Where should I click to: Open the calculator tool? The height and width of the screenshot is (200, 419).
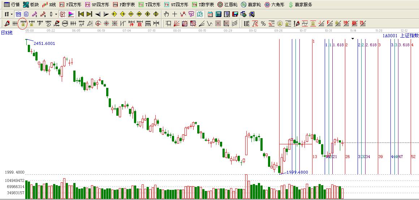pyautogui.click(x=218, y=14)
